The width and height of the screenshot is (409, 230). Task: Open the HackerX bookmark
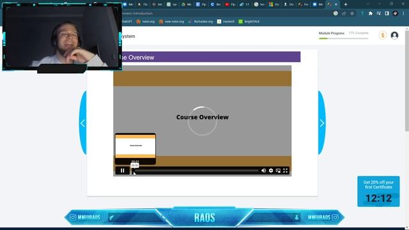226,22
